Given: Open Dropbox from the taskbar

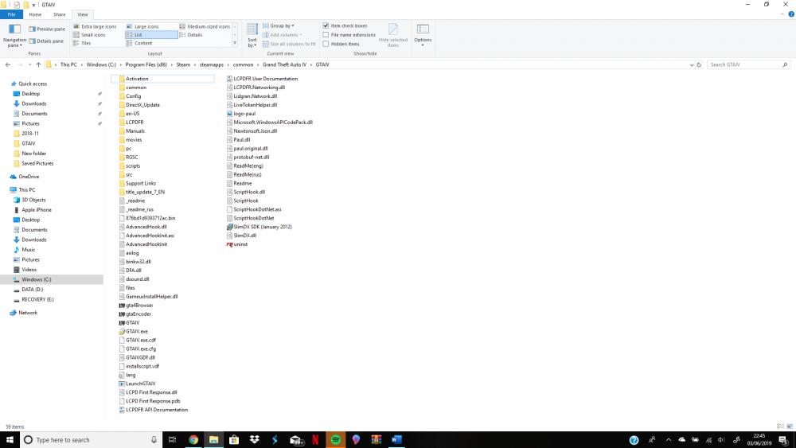Looking at the screenshot, I should pos(255,440).
